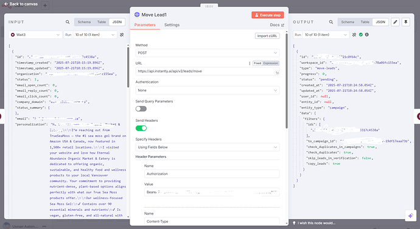Click "copy_leads": true in output

click(x=323, y=164)
